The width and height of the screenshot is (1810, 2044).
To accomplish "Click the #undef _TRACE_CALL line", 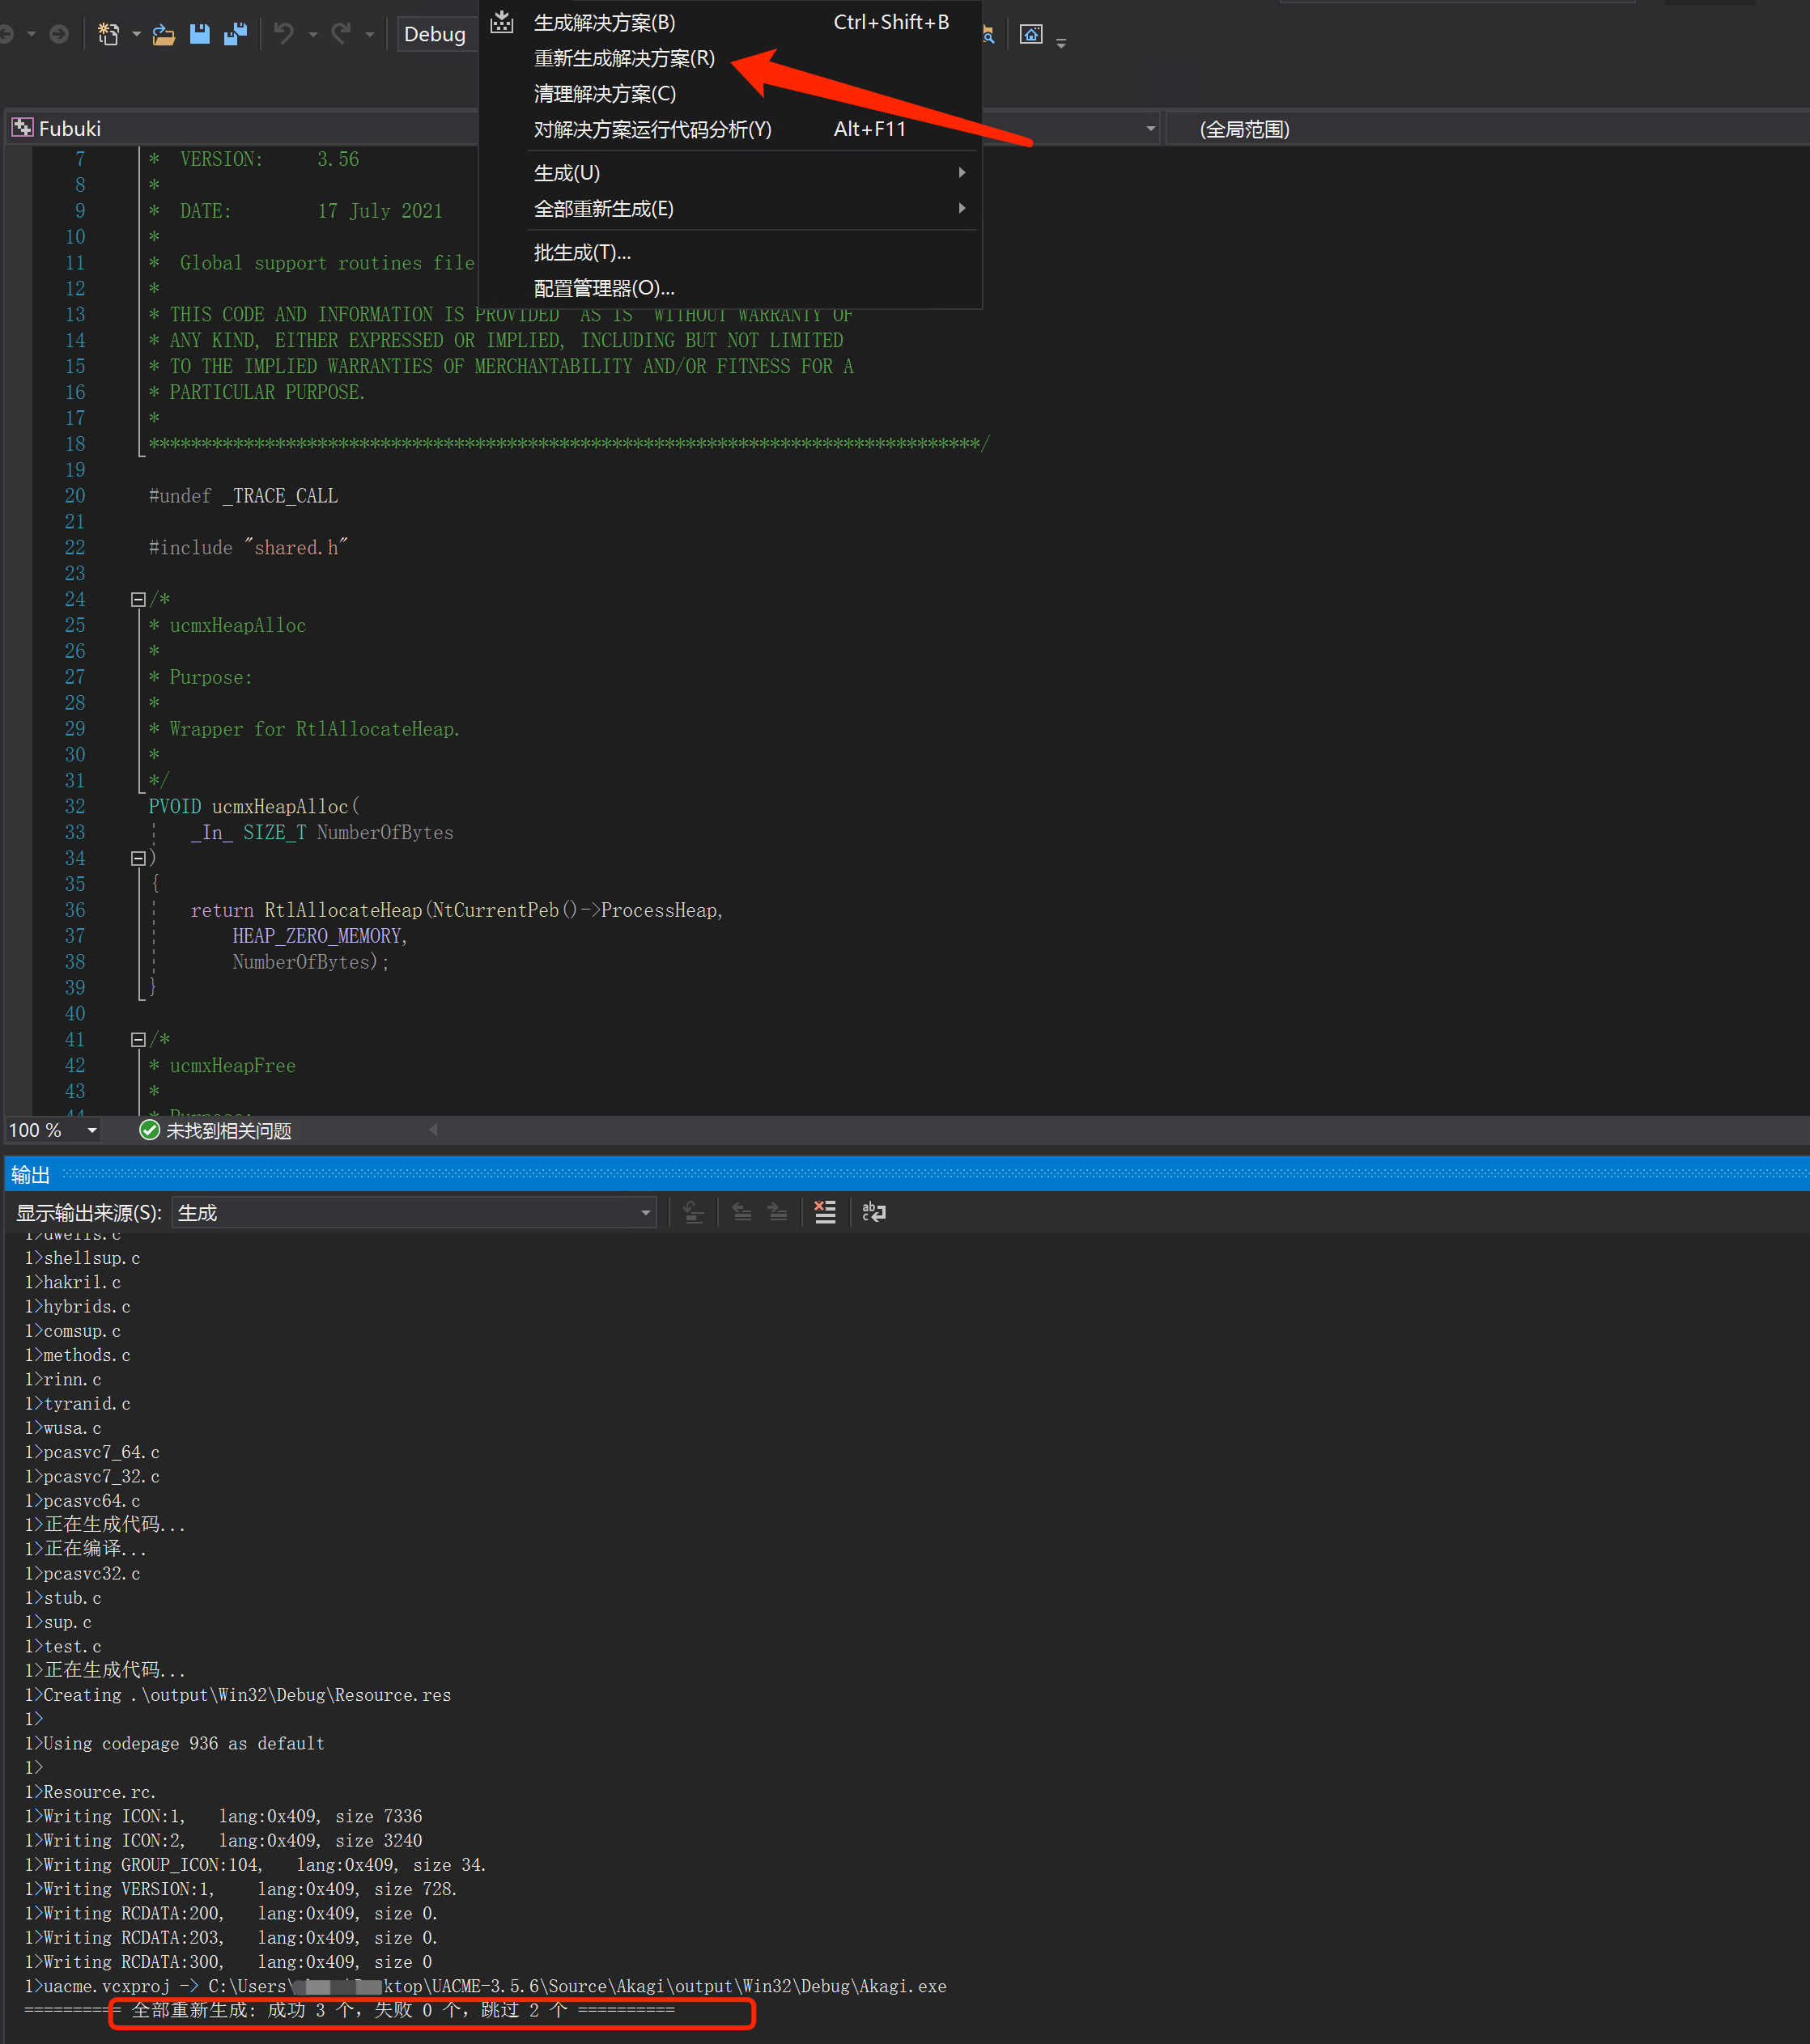I will tap(243, 496).
